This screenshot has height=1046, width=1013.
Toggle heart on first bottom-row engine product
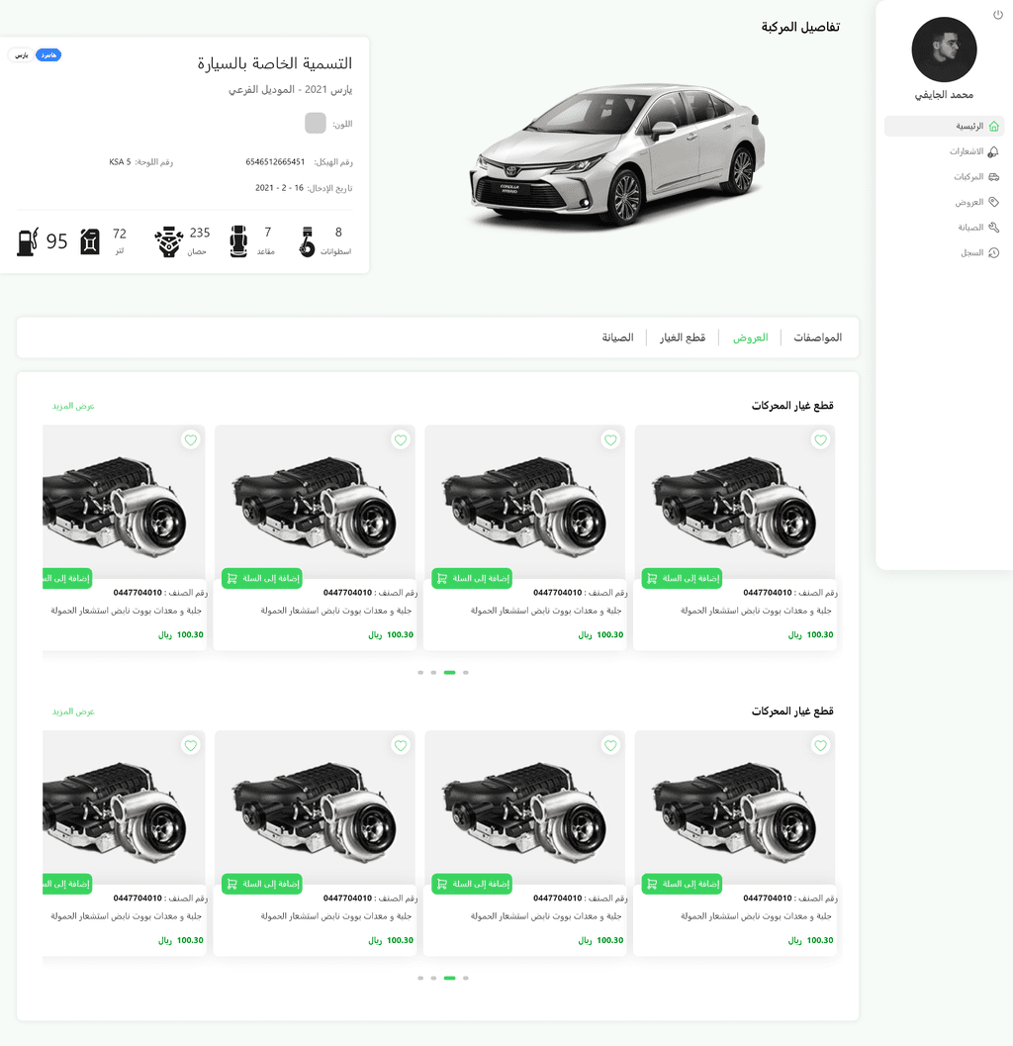820,745
